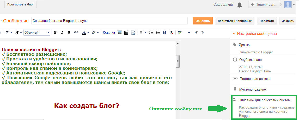
Task: Insert an image into the post
Action: (120, 33)
